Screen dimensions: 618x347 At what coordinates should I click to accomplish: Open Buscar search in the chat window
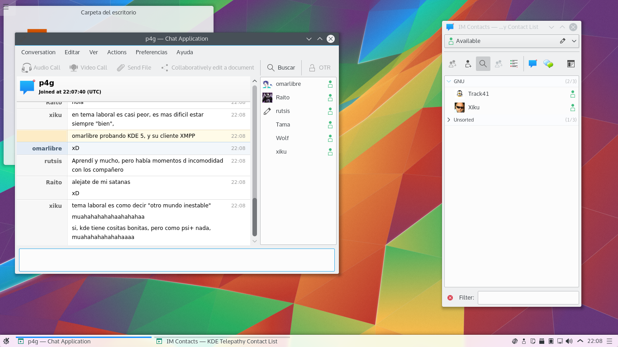click(281, 68)
